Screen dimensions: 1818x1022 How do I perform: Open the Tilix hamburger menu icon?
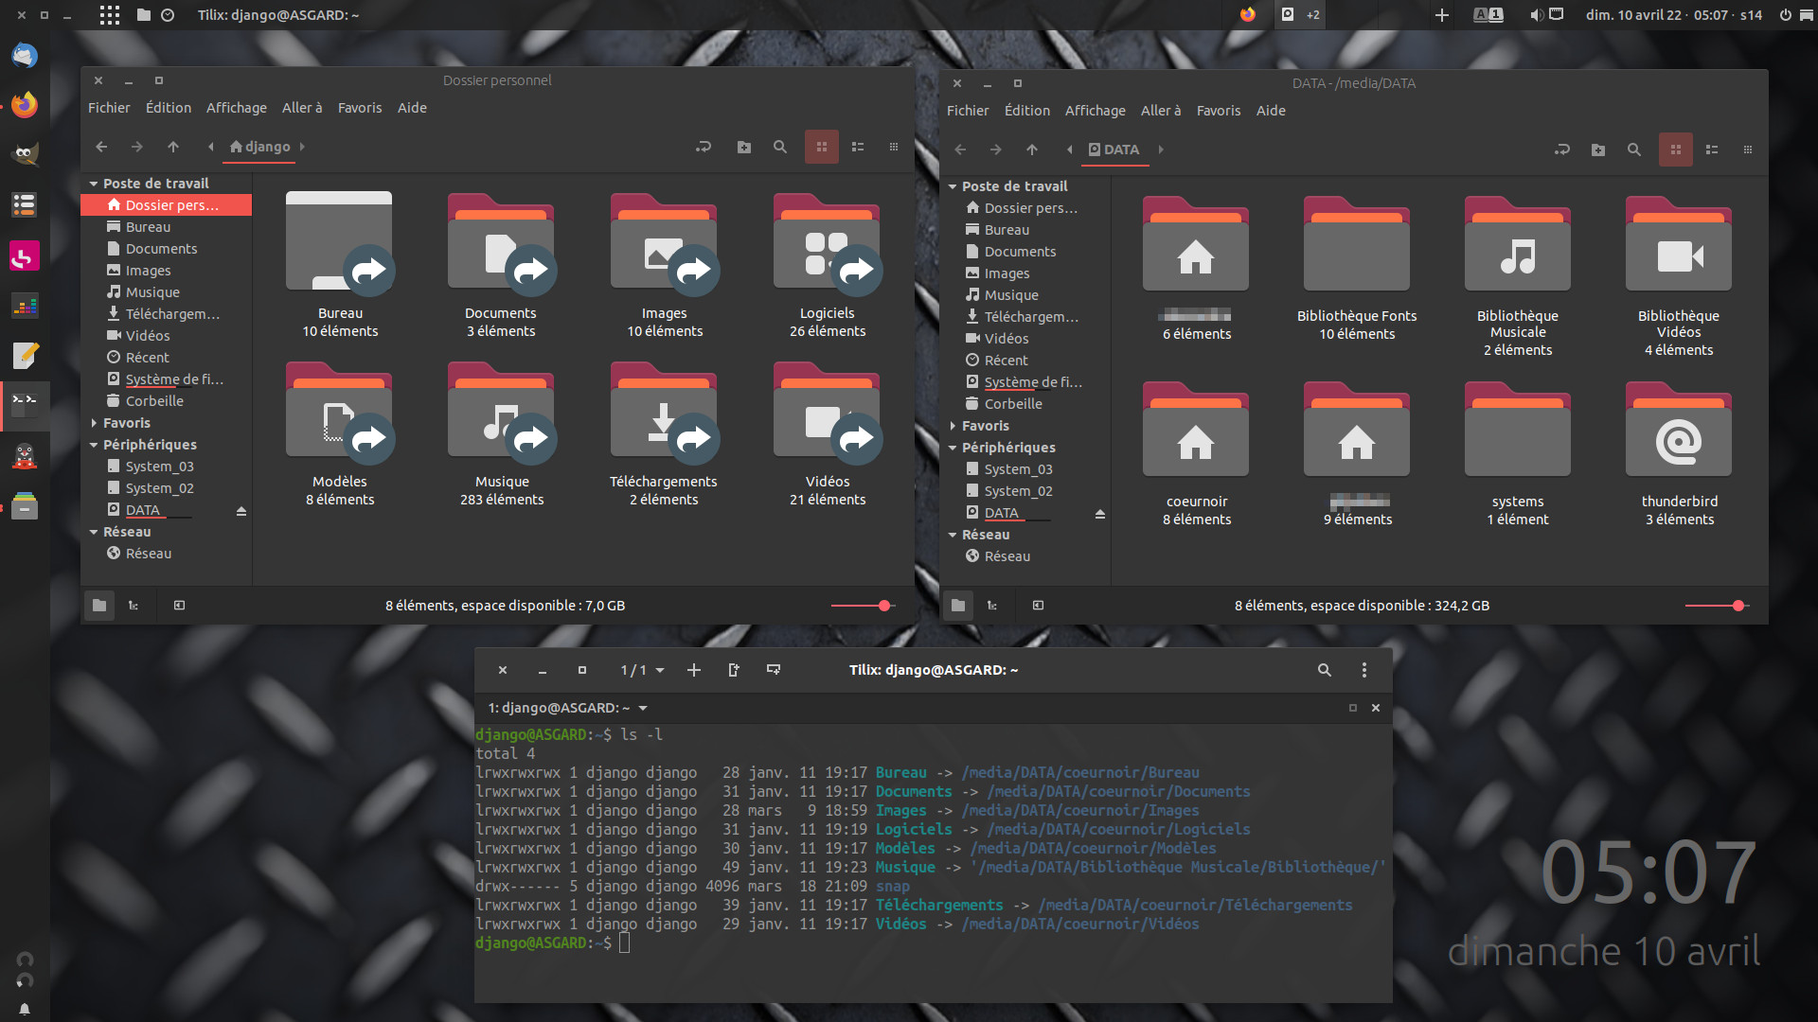pyautogui.click(x=1364, y=670)
